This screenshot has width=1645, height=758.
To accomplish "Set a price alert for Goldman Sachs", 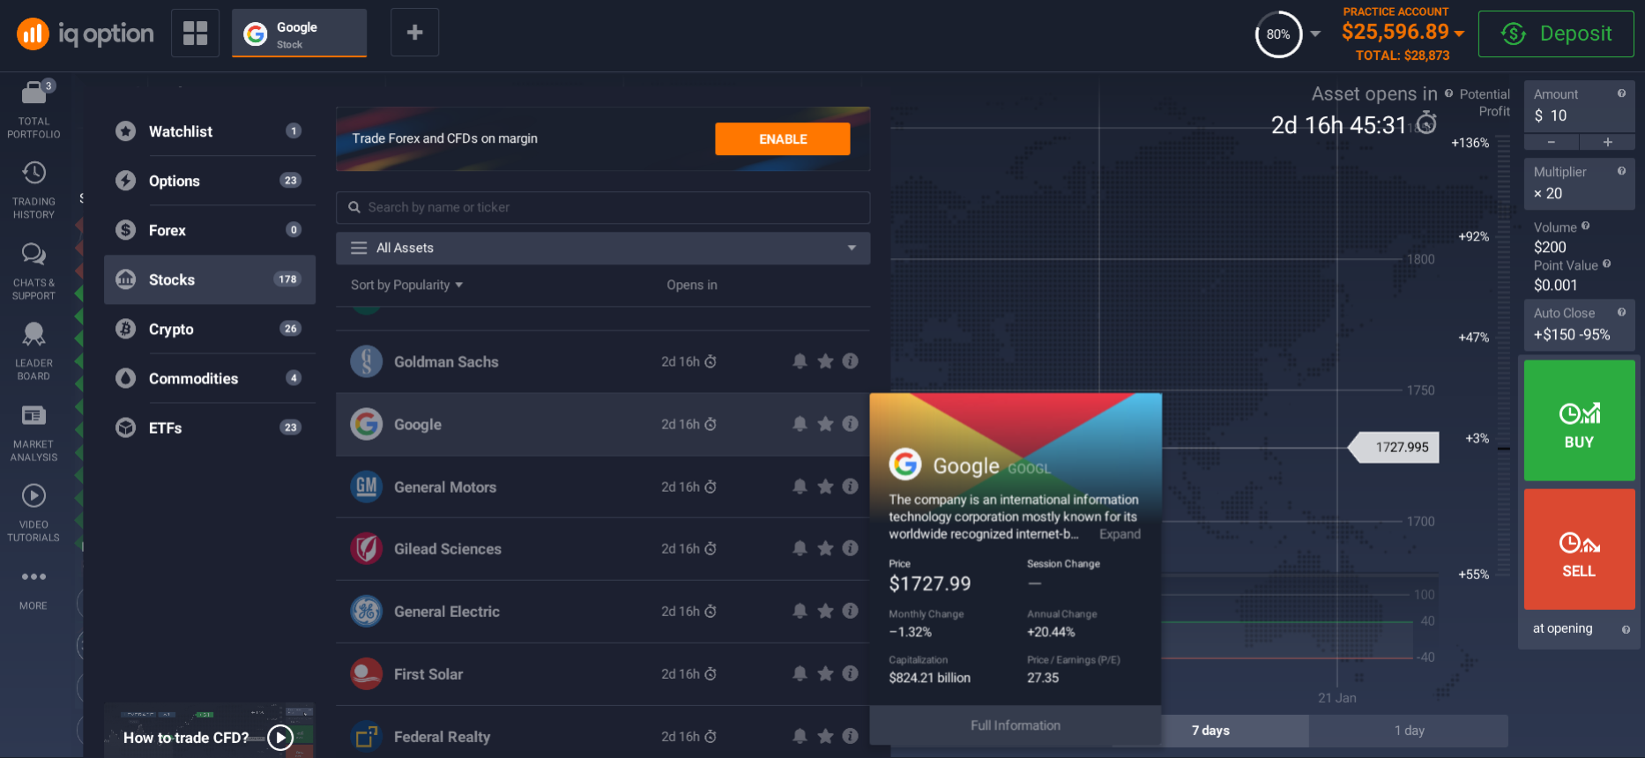I will tap(800, 361).
